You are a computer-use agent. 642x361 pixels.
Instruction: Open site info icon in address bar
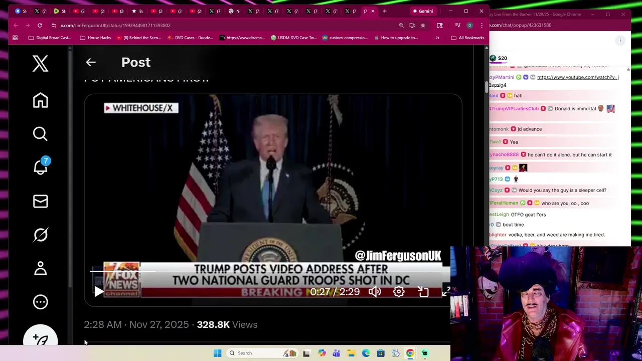pos(54,25)
